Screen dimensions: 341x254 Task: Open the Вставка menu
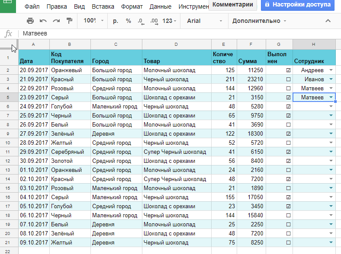tap(103, 6)
